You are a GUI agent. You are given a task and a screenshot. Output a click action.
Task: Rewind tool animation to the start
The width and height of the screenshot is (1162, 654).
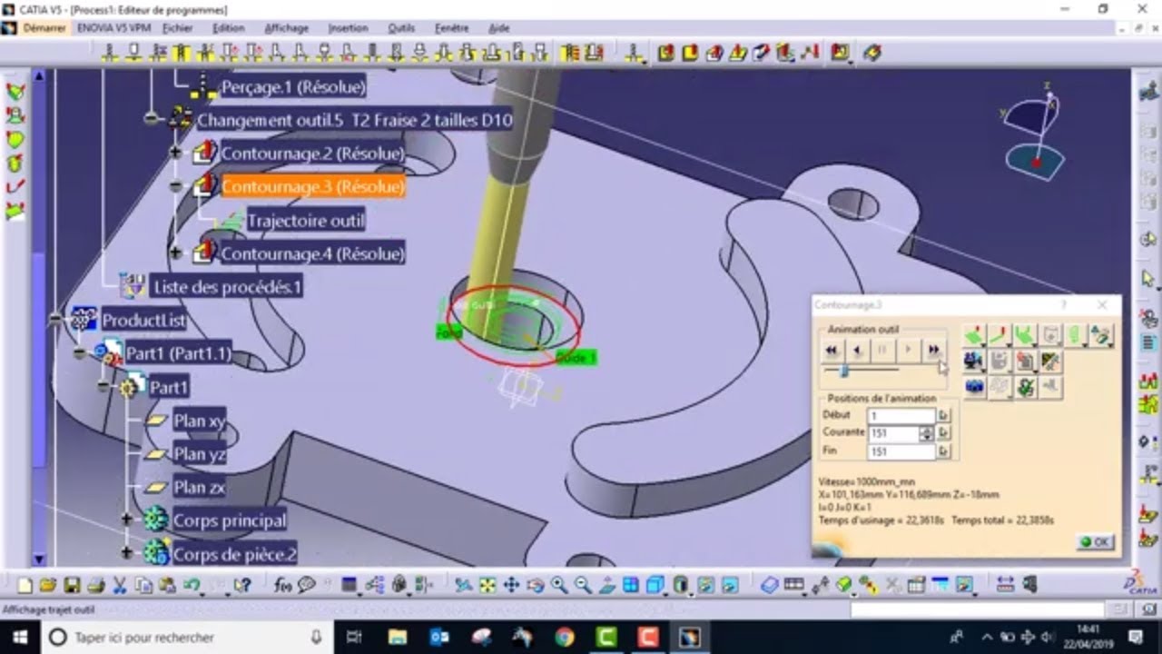[832, 350]
